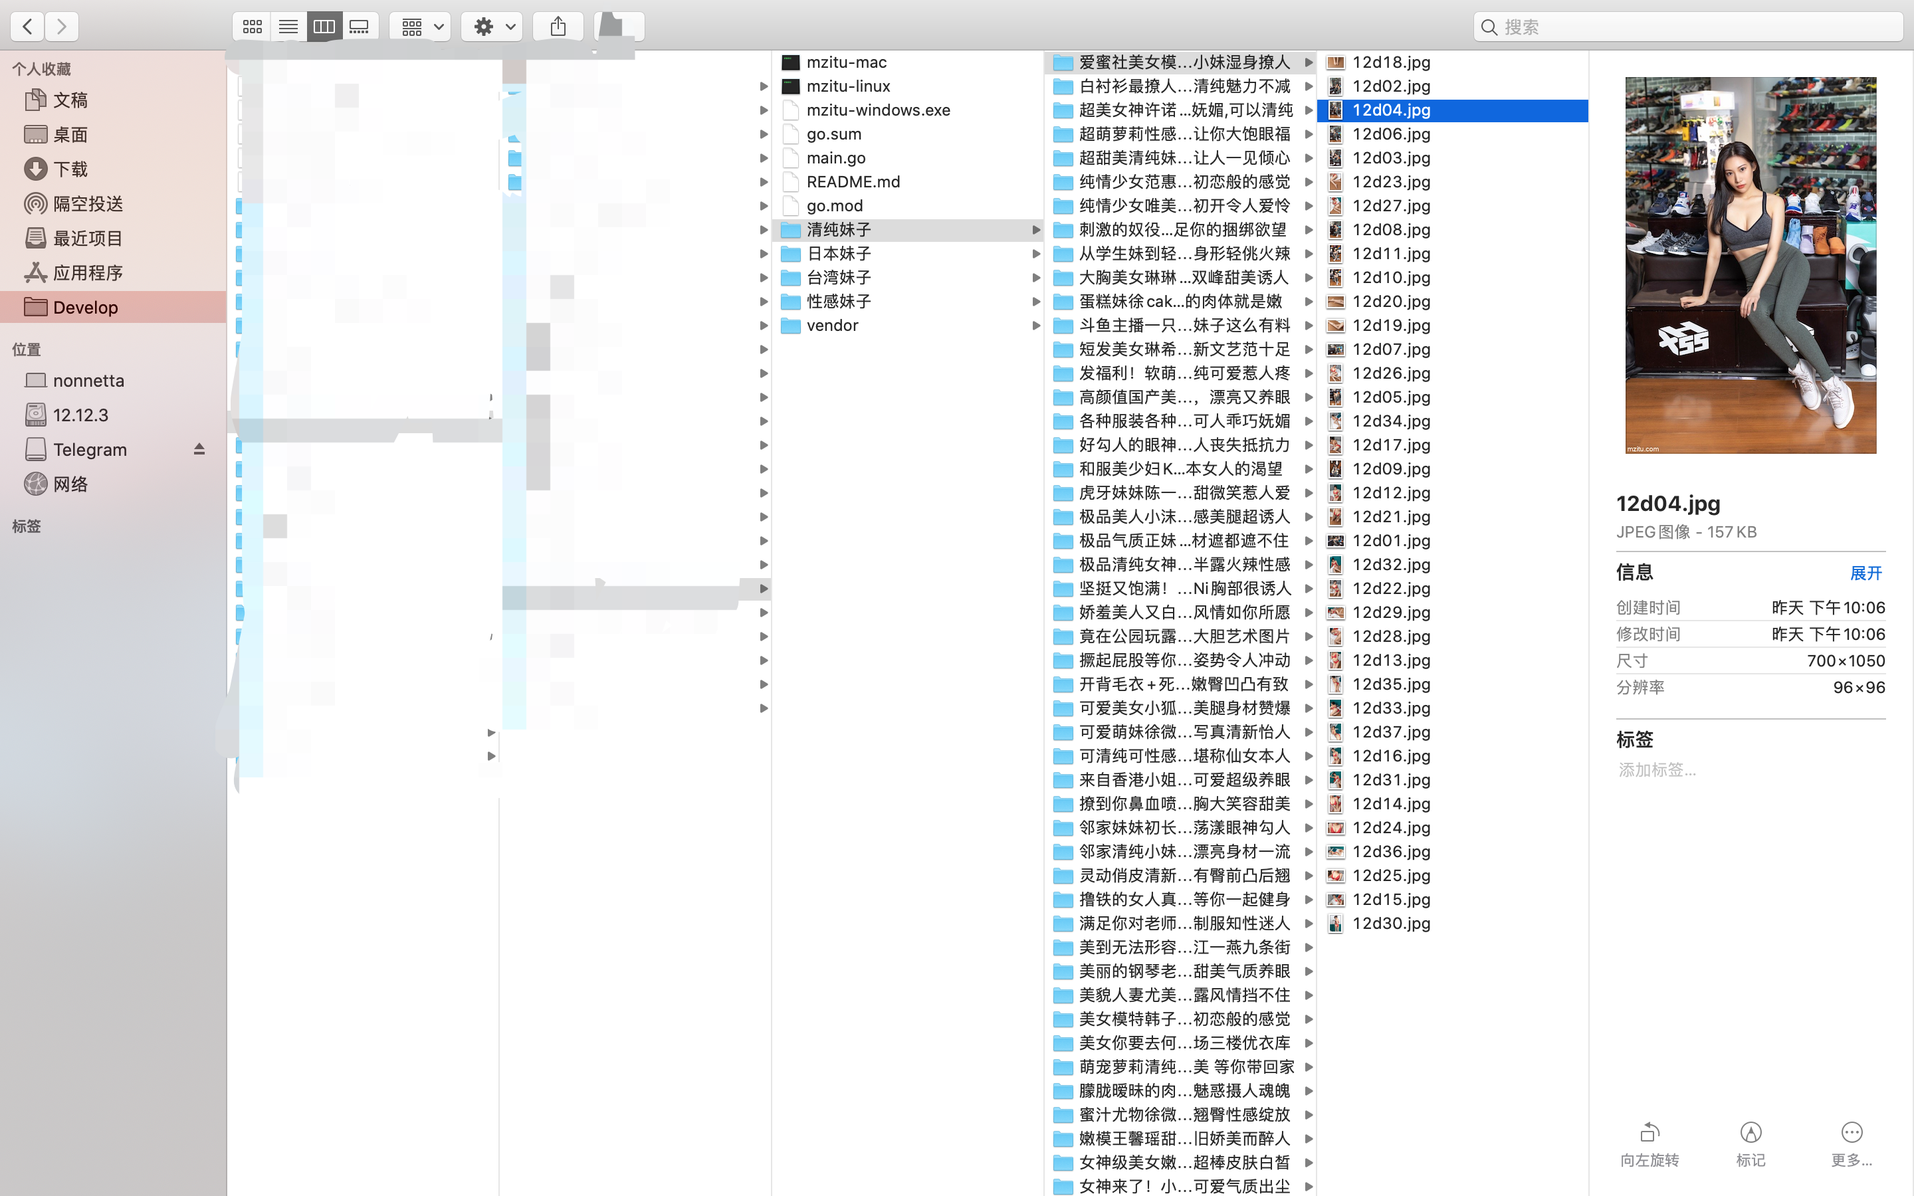Select the file 12d01.jpg
This screenshot has height=1196, width=1914.
pyautogui.click(x=1453, y=541)
